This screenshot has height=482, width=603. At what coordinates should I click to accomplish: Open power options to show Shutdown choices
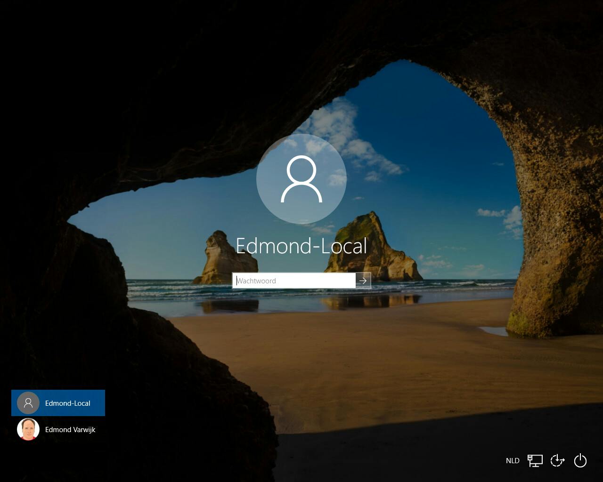[580, 460]
